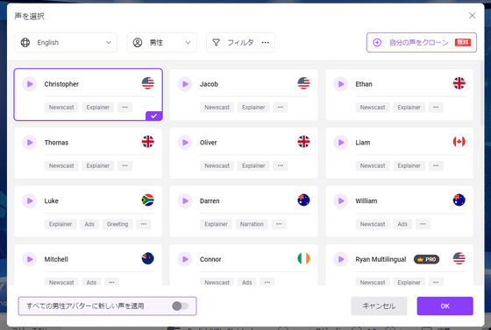The image size is (491, 330).
Task: Expand more tags on Luke card
Action: tap(144, 224)
